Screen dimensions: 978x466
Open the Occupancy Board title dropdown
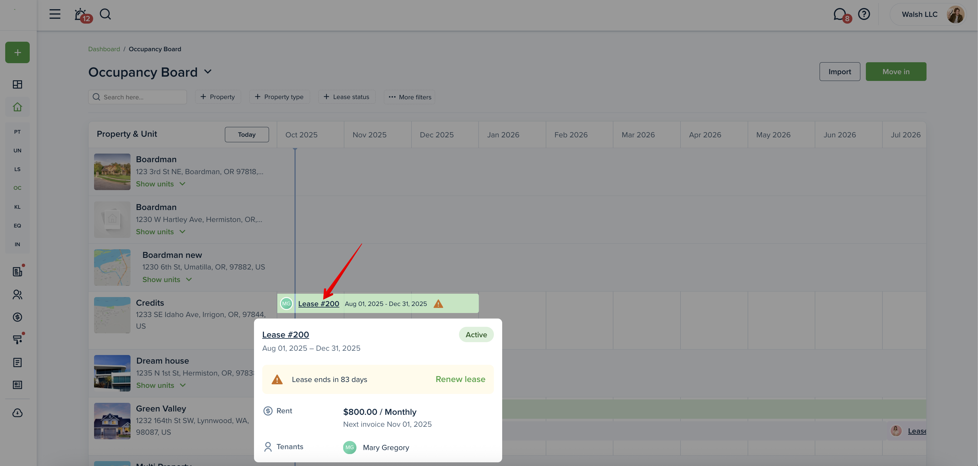[x=208, y=71]
